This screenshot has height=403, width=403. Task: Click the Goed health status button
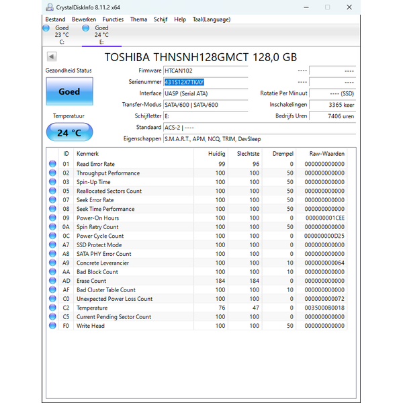(x=69, y=91)
